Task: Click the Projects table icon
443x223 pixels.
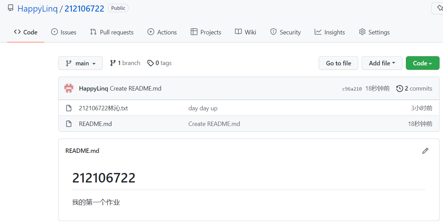Action: 194,32
